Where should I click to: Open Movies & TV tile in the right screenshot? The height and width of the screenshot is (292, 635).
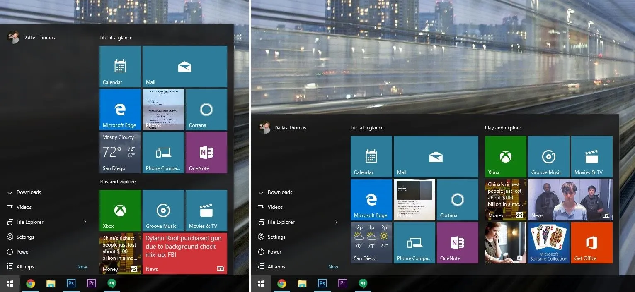coord(592,157)
